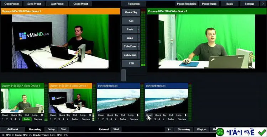Open Settings
The image size is (267, 137).
(x=249, y=4)
